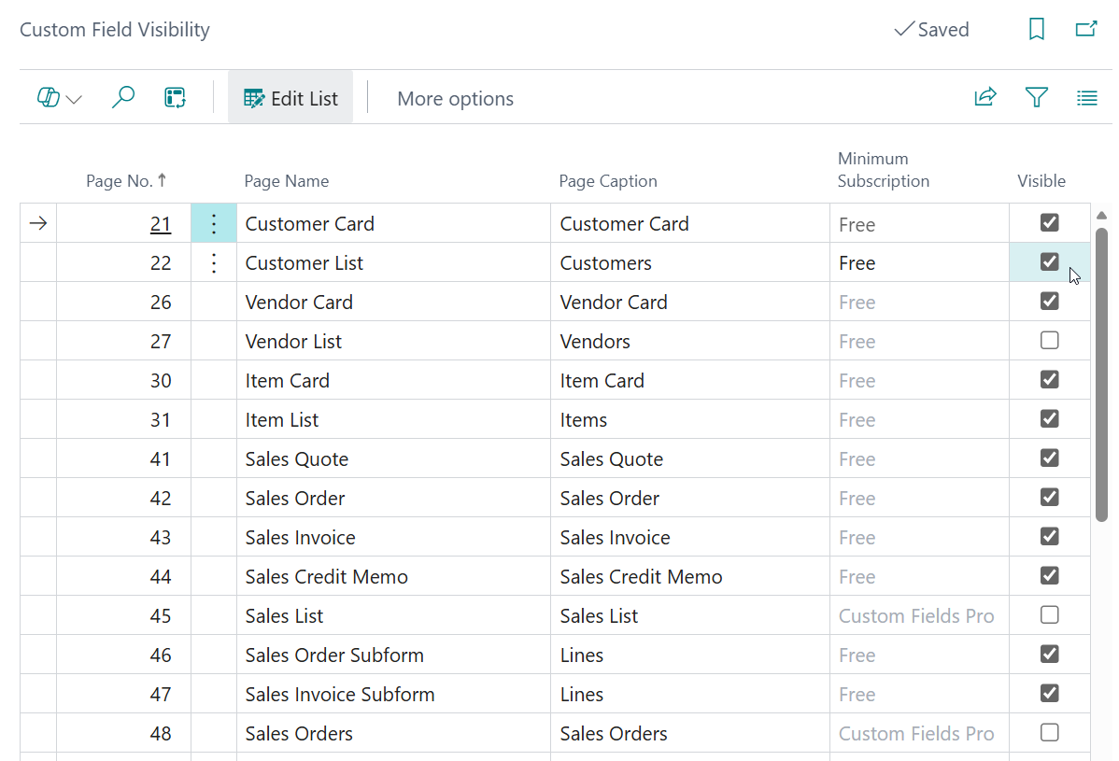Click the vertical scrollbar thumb

(1101, 373)
